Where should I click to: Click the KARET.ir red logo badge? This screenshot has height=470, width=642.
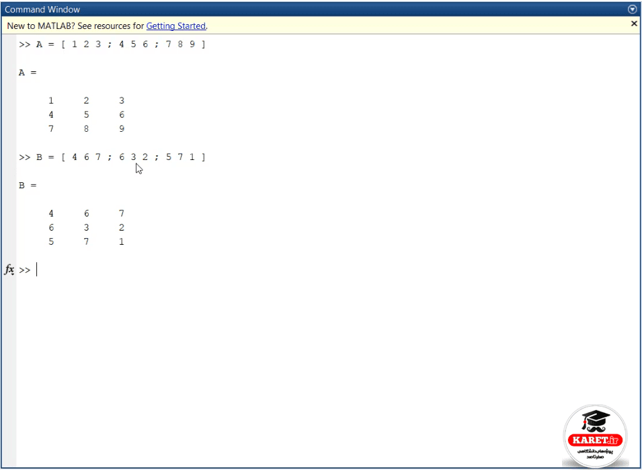point(595,440)
